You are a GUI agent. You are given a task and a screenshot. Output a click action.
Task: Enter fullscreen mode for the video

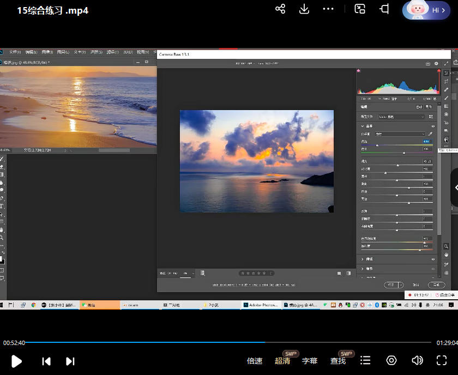(442, 360)
